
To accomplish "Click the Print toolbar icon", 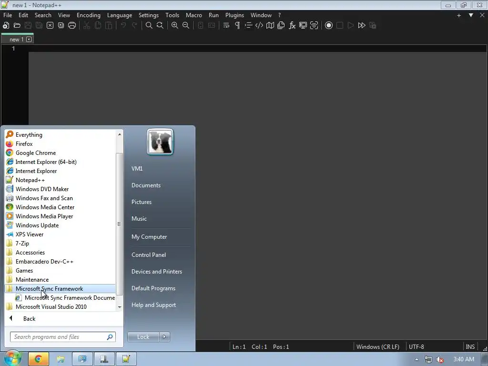I will click(72, 26).
